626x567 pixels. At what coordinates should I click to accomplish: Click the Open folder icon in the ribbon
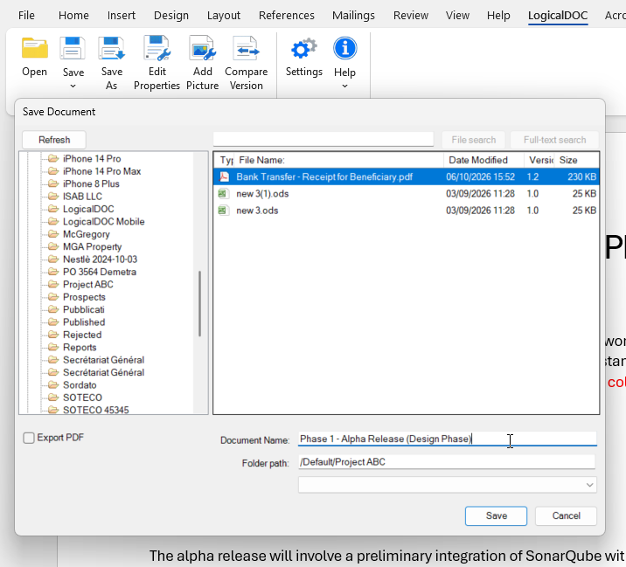35,48
